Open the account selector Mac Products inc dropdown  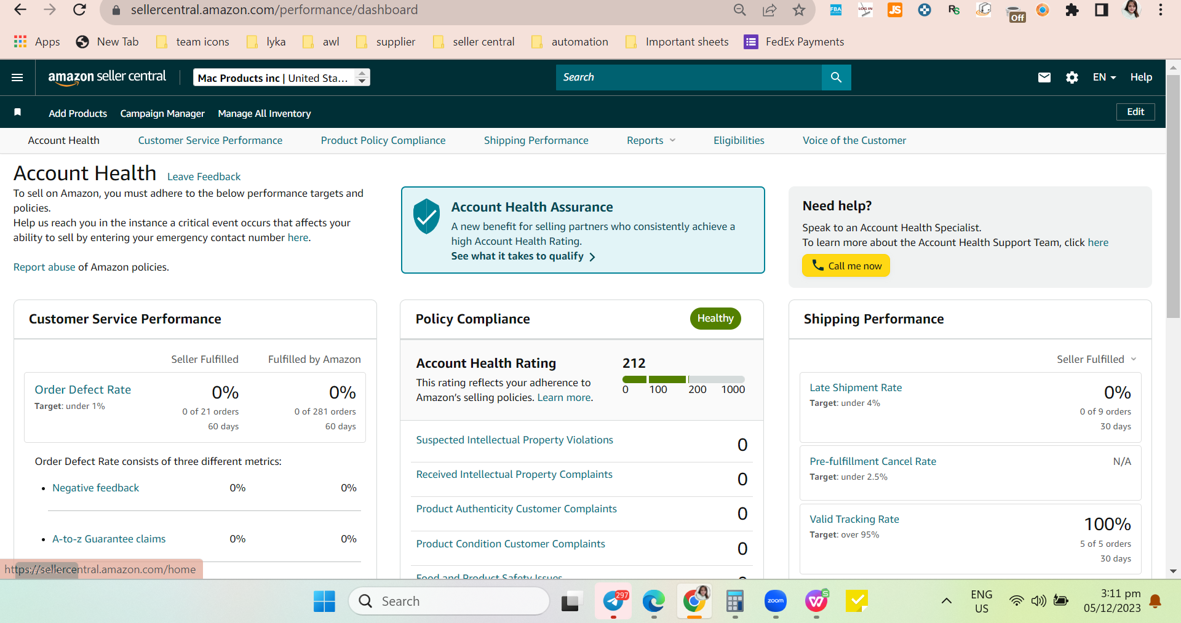[282, 77]
